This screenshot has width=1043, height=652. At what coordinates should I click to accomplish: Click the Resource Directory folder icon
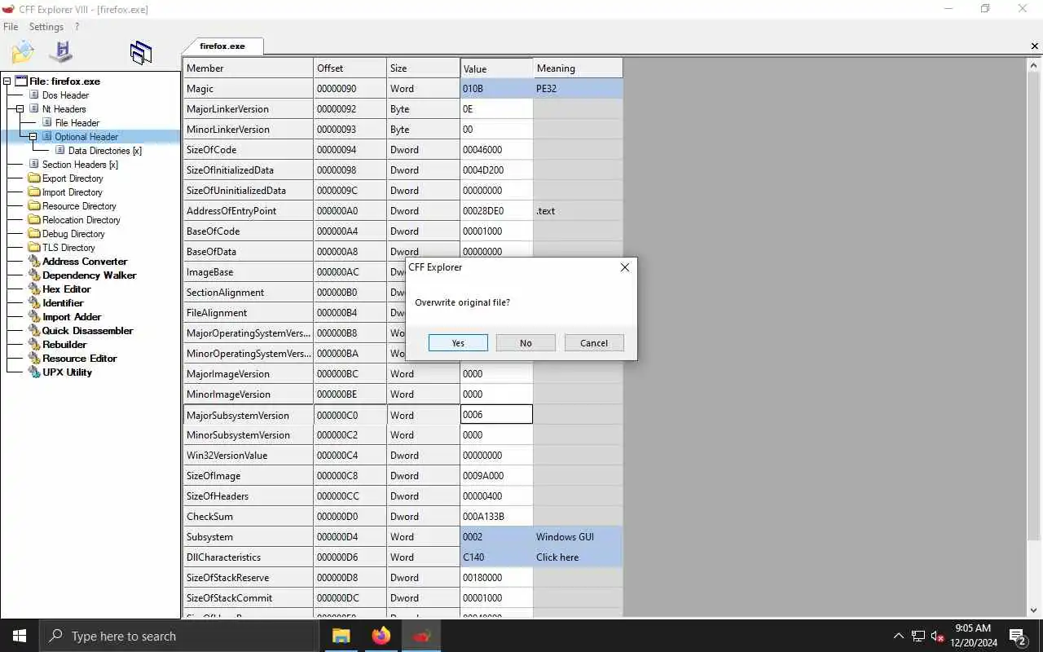(x=34, y=205)
